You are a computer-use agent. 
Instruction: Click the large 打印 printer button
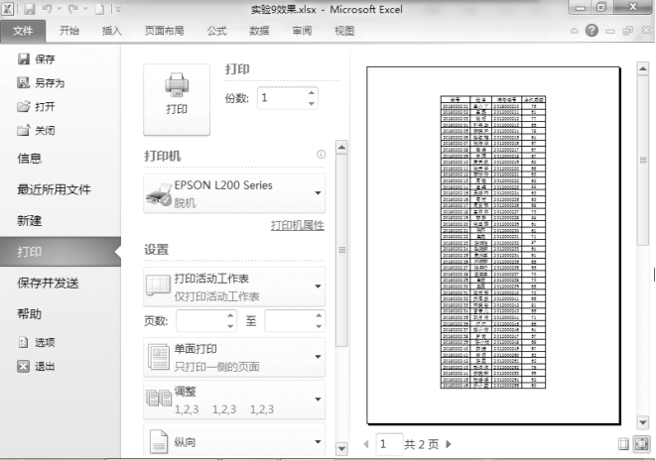[x=177, y=99]
